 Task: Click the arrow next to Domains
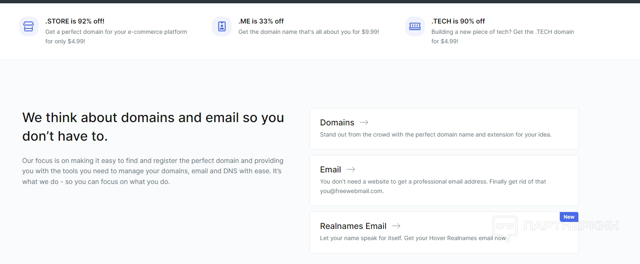(364, 123)
